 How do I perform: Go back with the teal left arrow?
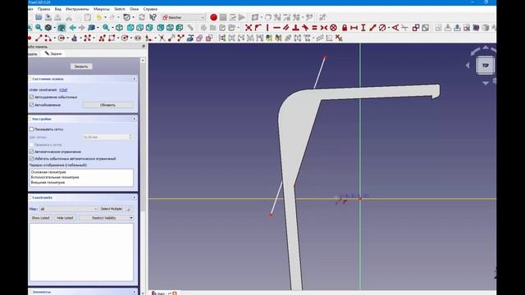pos(72,28)
